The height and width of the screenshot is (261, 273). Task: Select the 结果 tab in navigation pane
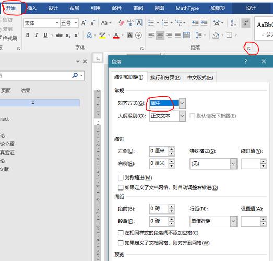(26, 90)
